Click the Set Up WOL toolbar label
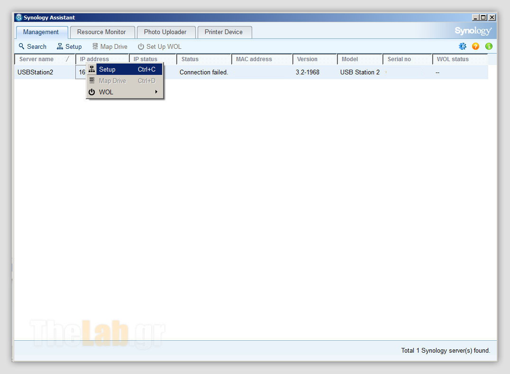Image resolution: width=510 pixels, height=374 pixels. coord(164,46)
